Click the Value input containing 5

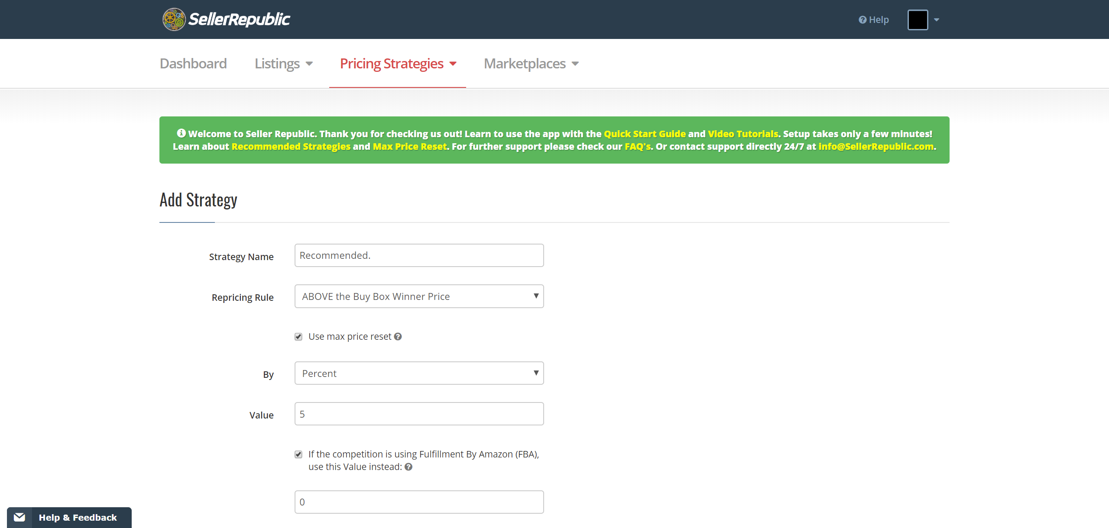point(418,413)
